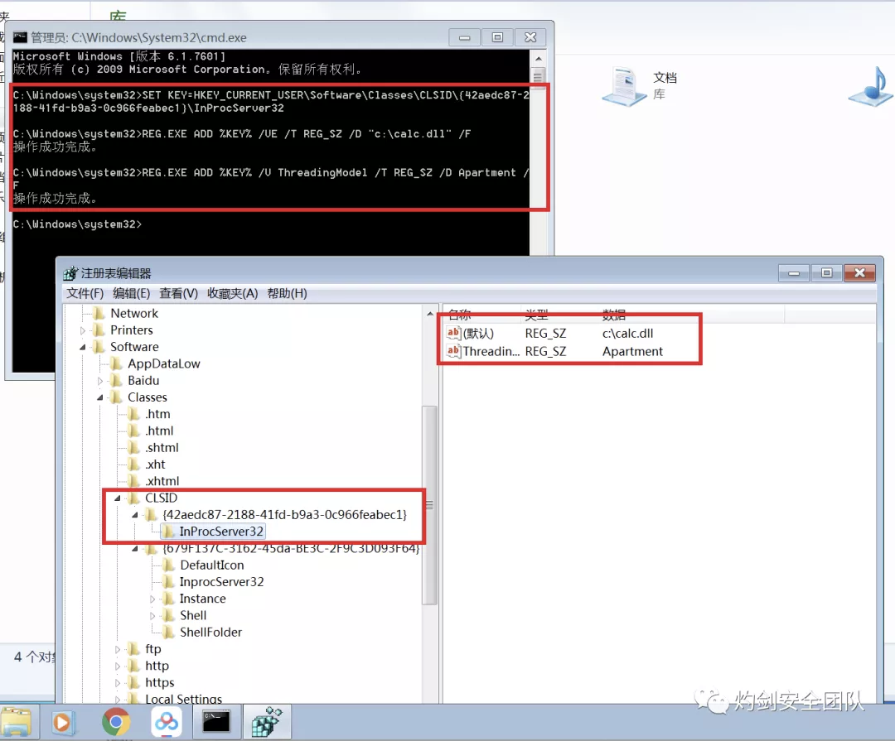This screenshot has height=741, width=895.
Task: Expand the https key
Action: click(118, 683)
